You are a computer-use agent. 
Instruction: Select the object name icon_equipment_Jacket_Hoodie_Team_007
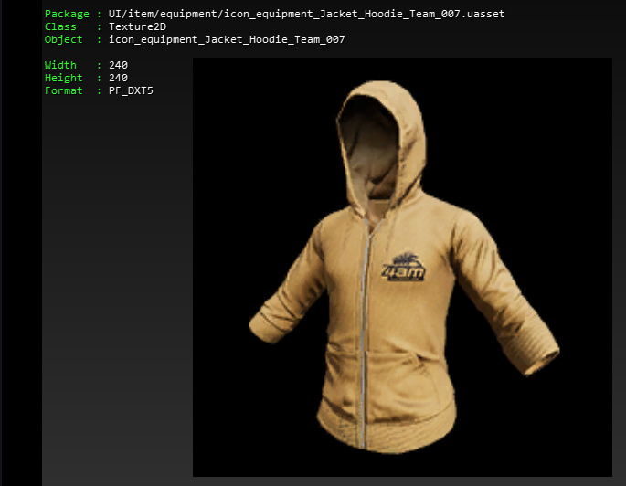click(x=227, y=40)
